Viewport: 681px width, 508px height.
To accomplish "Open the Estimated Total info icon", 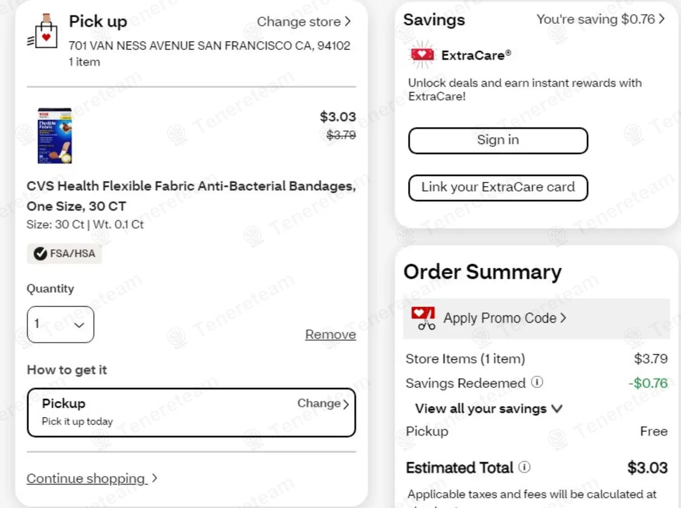I will (x=525, y=467).
